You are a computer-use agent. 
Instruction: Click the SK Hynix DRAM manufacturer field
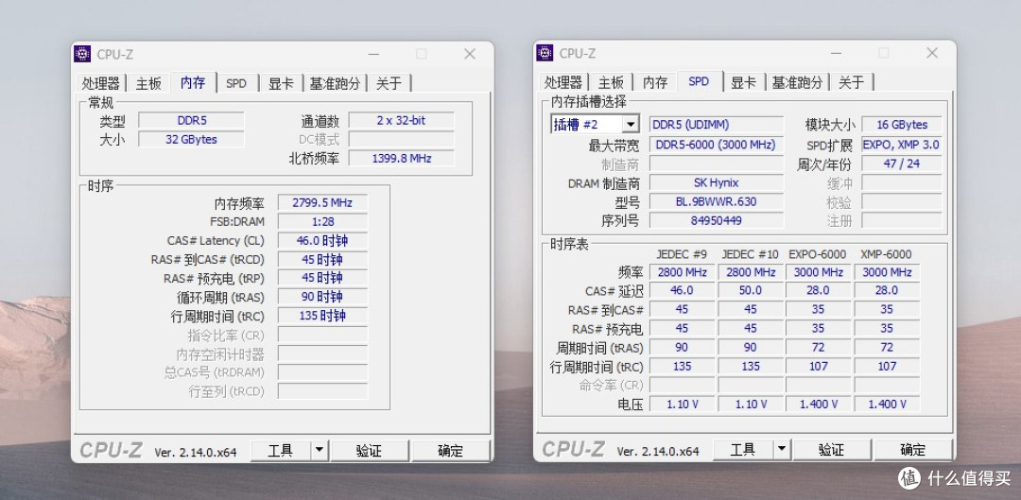pos(717,183)
